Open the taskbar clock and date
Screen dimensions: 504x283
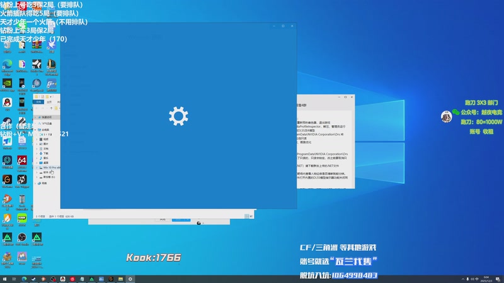pyautogui.click(x=486, y=279)
